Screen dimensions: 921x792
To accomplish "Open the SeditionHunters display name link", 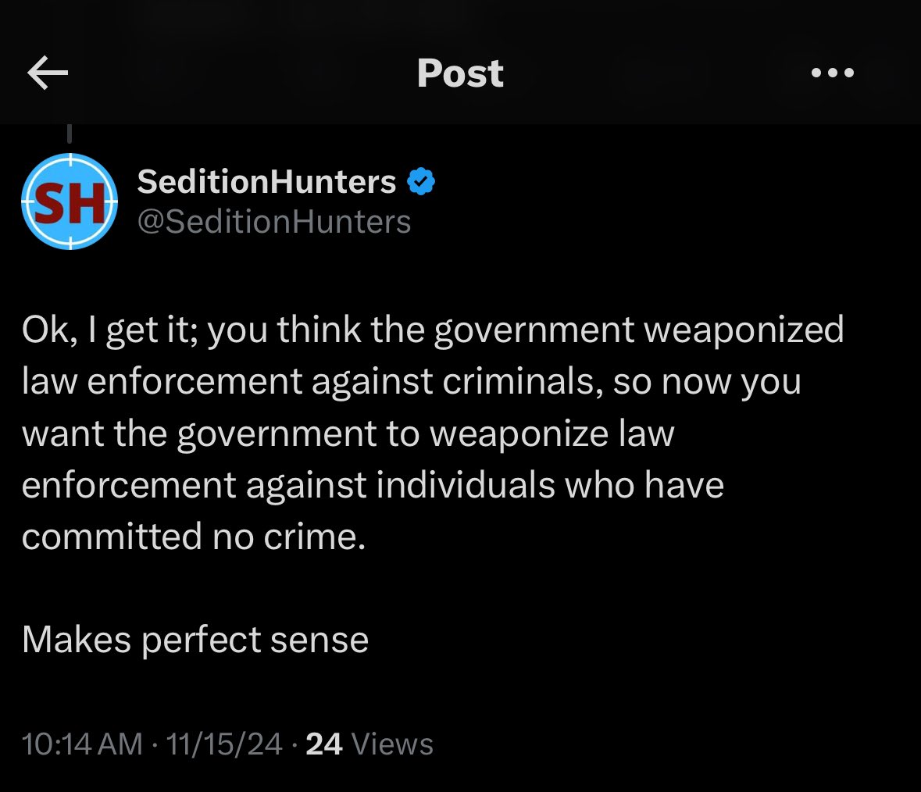I will pyautogui.click(x=266, y=182).
